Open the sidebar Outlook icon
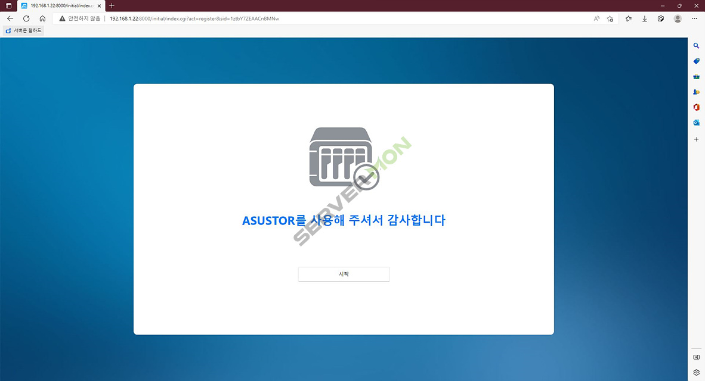The image size is (705, 381). click(696, 123)
